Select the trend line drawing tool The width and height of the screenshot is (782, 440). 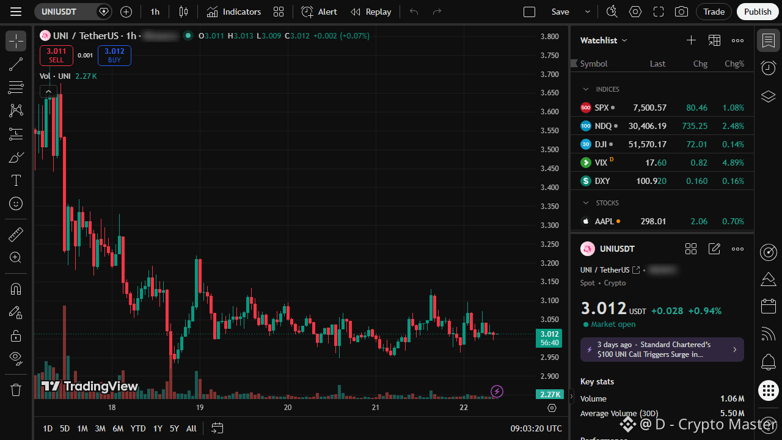pyautogui.click(x=16, y=64)
